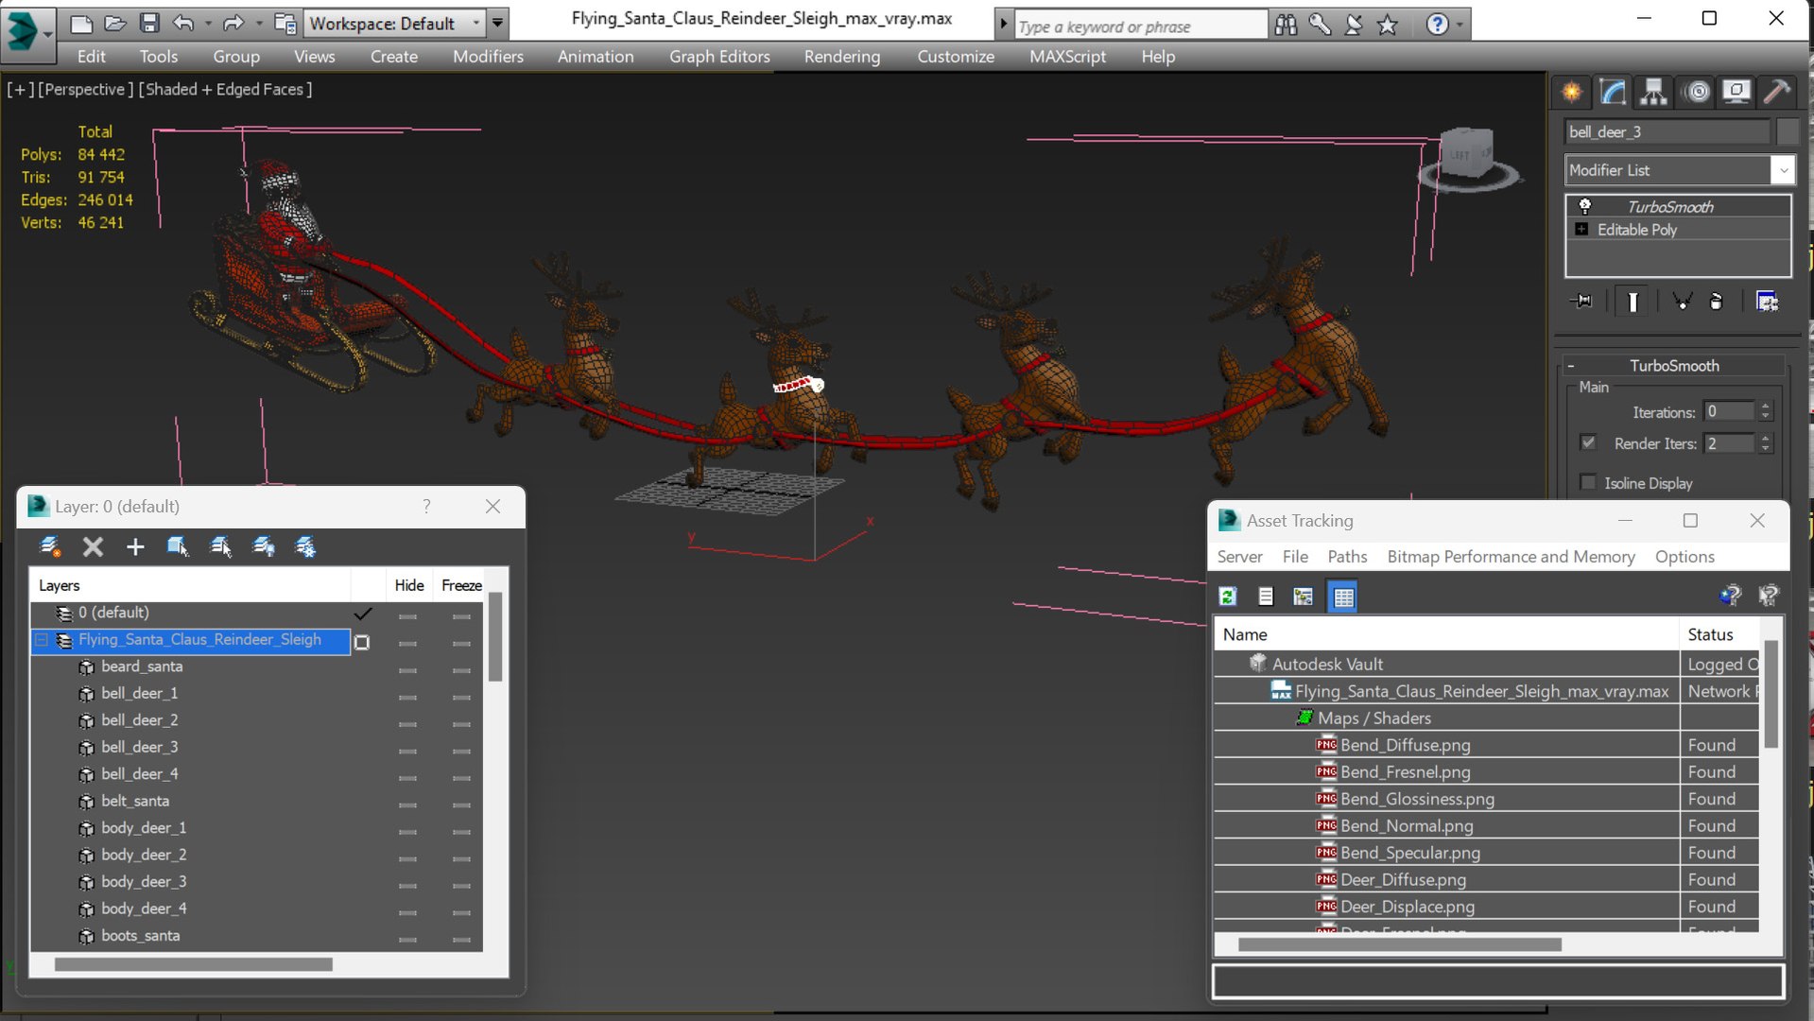Open the Undo history dropdown arrow

[x=207, y=23]
